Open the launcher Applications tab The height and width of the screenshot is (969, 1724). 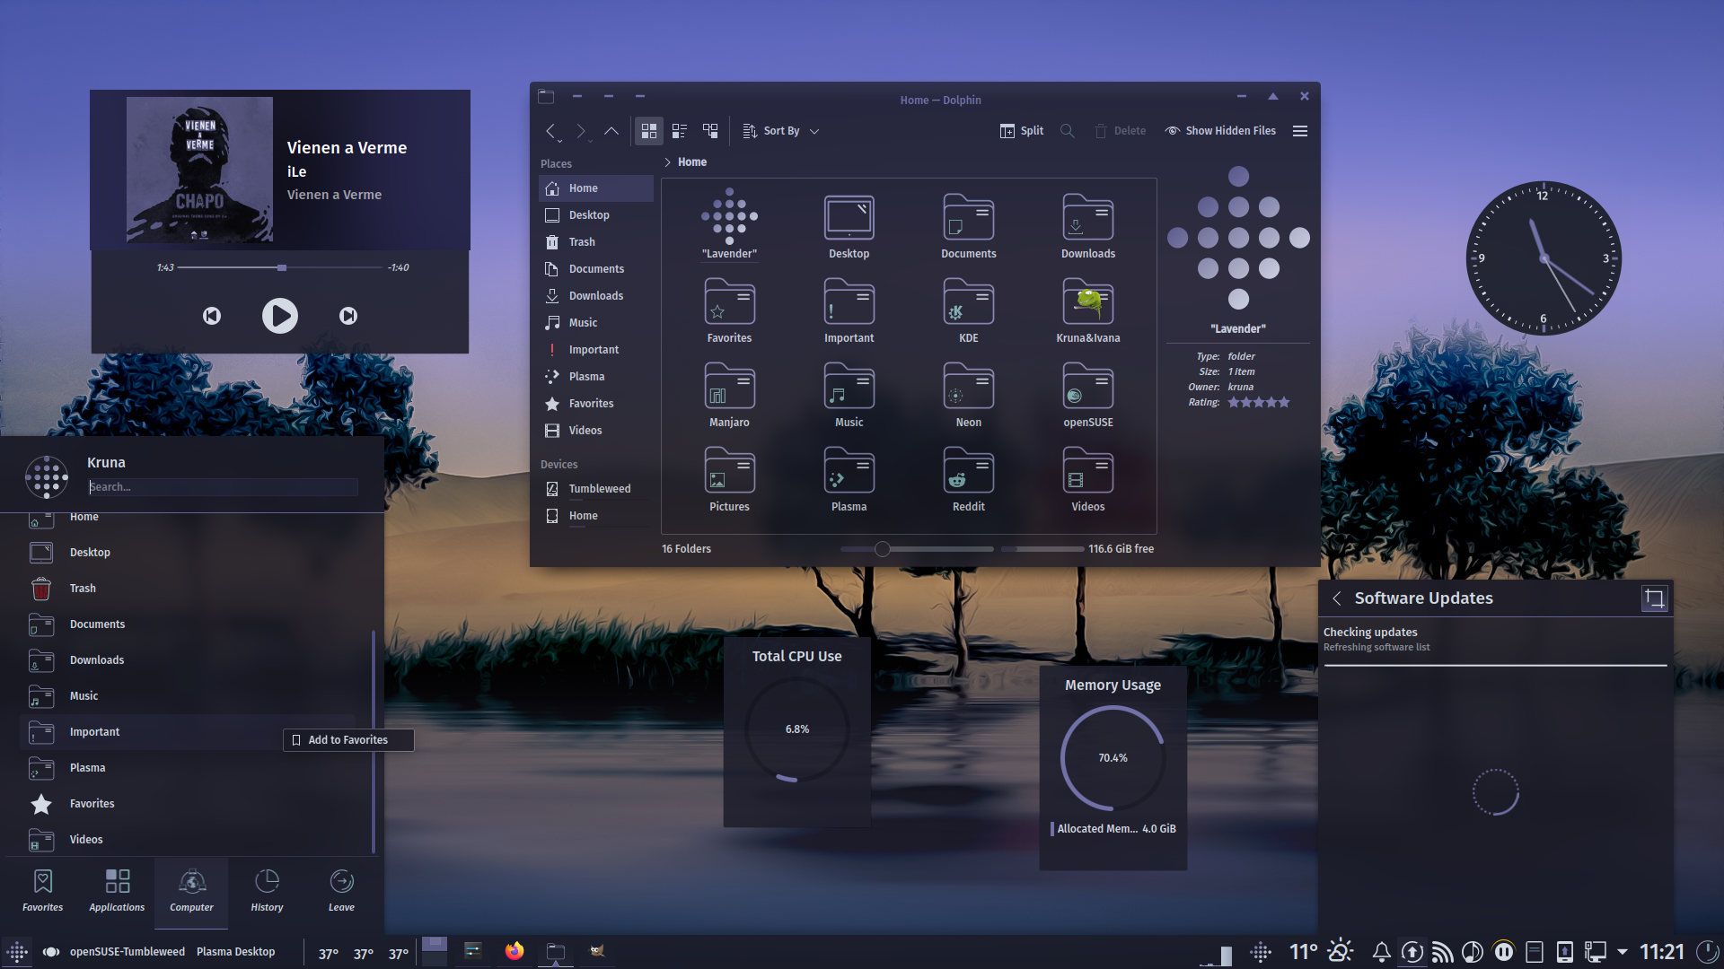point(117,891)
